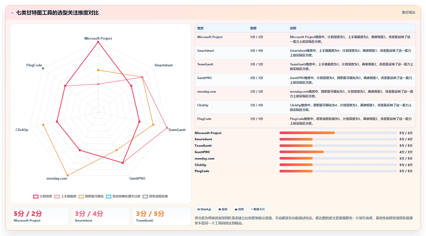Viewport: 426px width, 236px height.
Task: Click the orange data point near ClickUp axis
Action: click(x=43, y=125)
